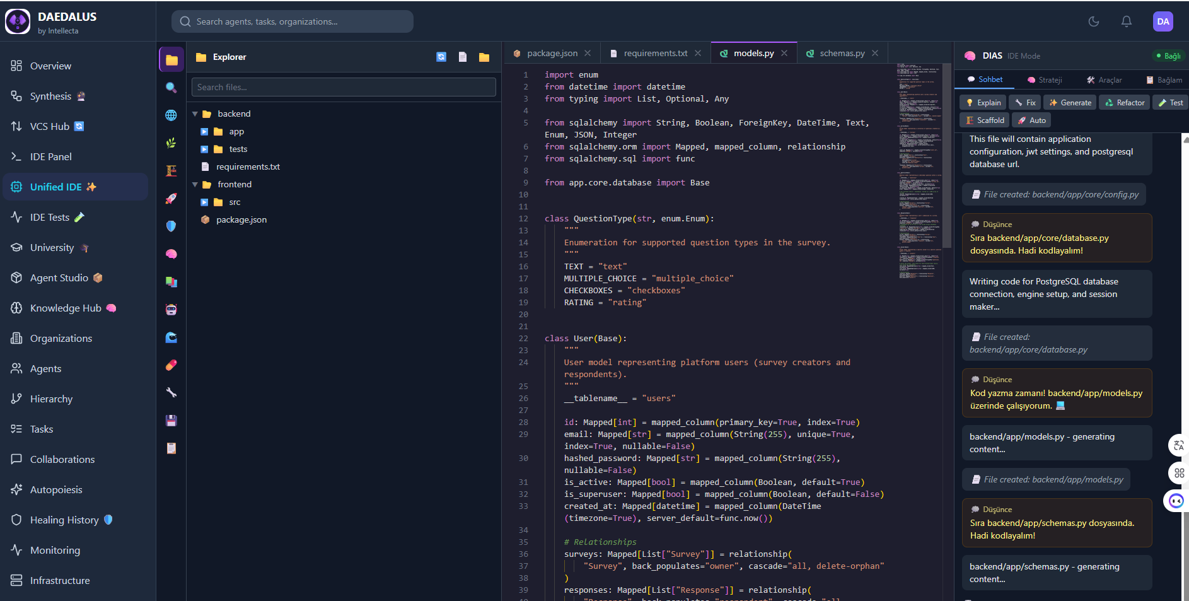Collapse the backend folder

click(195, 114)
